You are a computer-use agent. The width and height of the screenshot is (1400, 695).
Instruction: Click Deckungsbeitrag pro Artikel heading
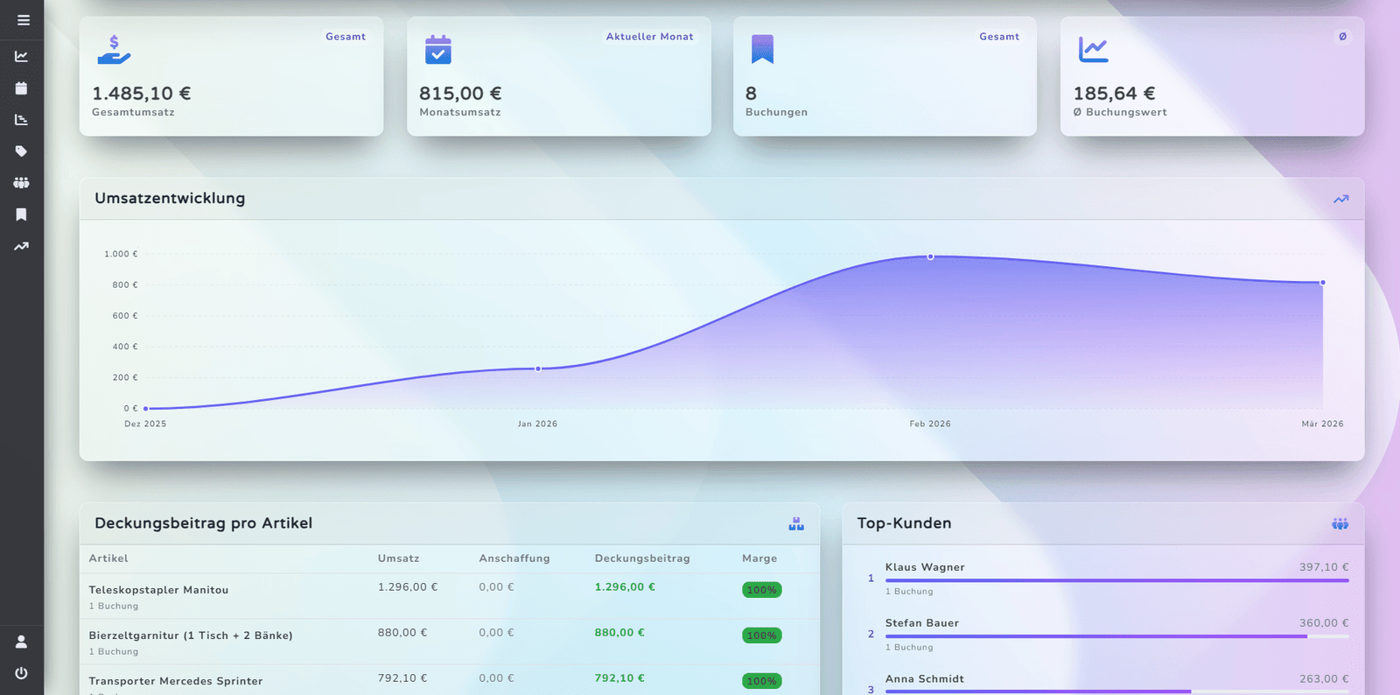(203, 523)
